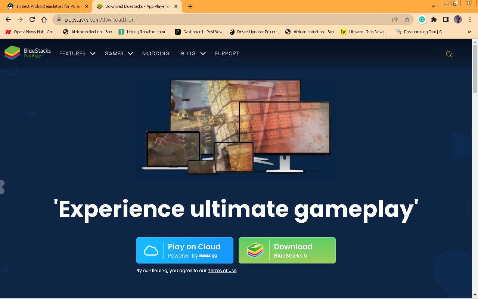Image resolution: width=478 pixels, height=299 pixels.
Task: Open the first African collection - Box bookmark
Action: tap(88, 32)
